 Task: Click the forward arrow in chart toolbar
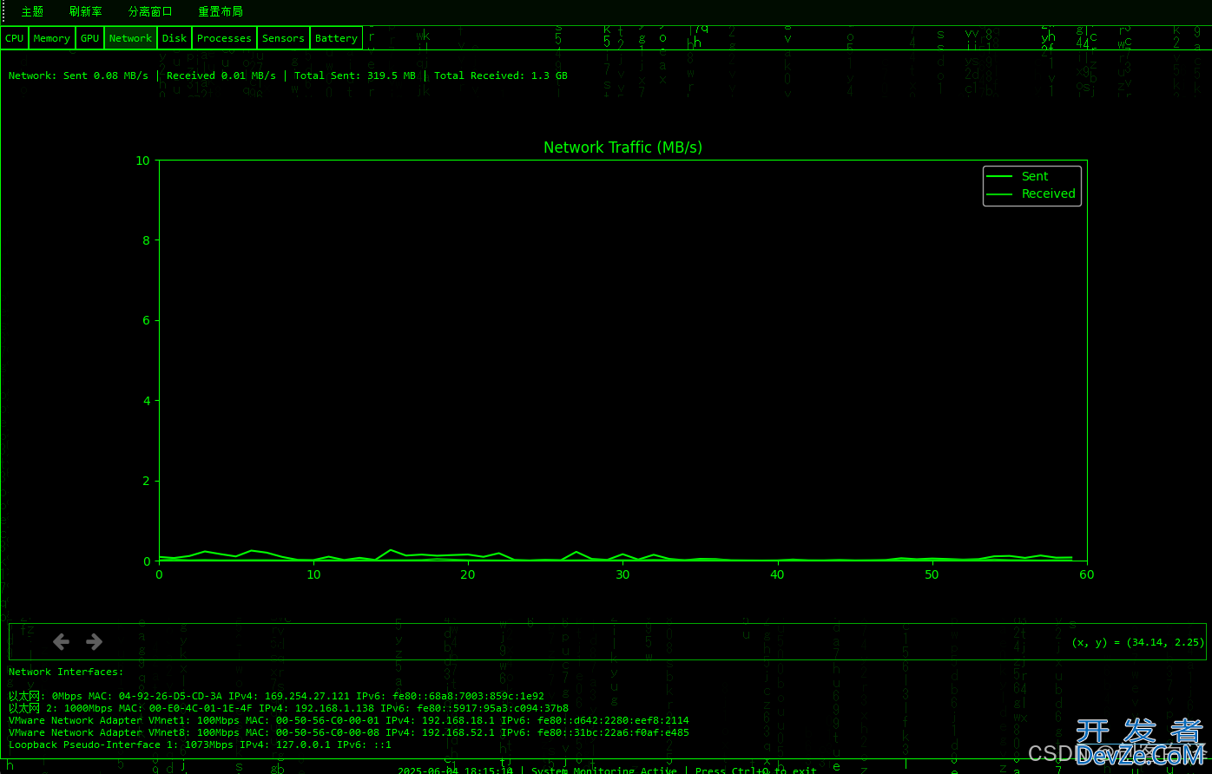[x=95, y=642]
